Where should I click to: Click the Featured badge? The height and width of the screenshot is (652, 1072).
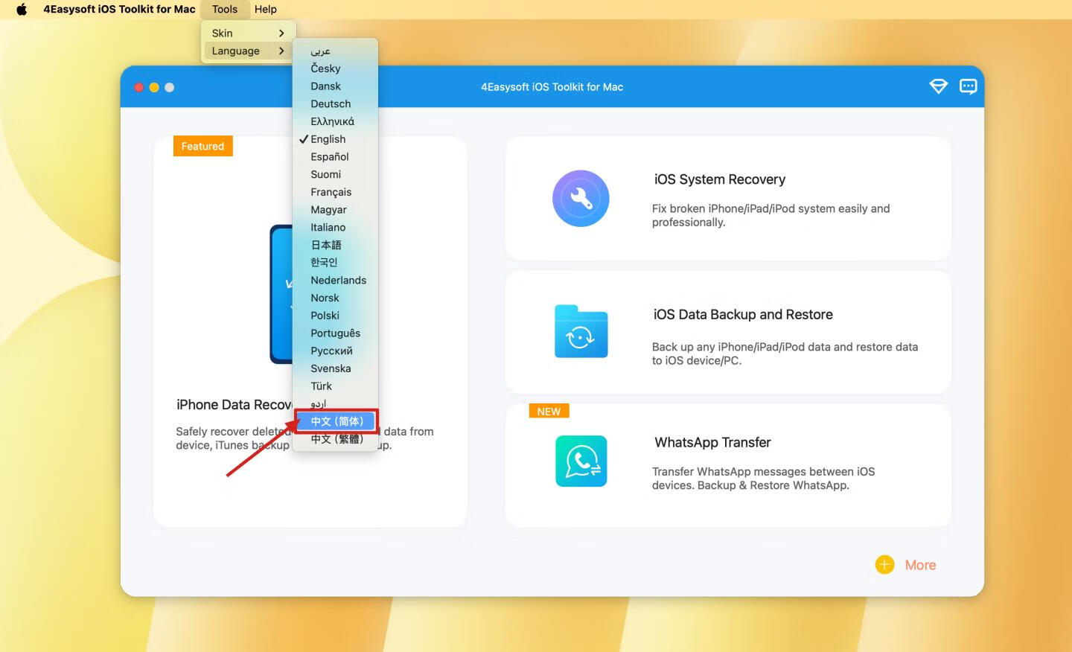202,146
